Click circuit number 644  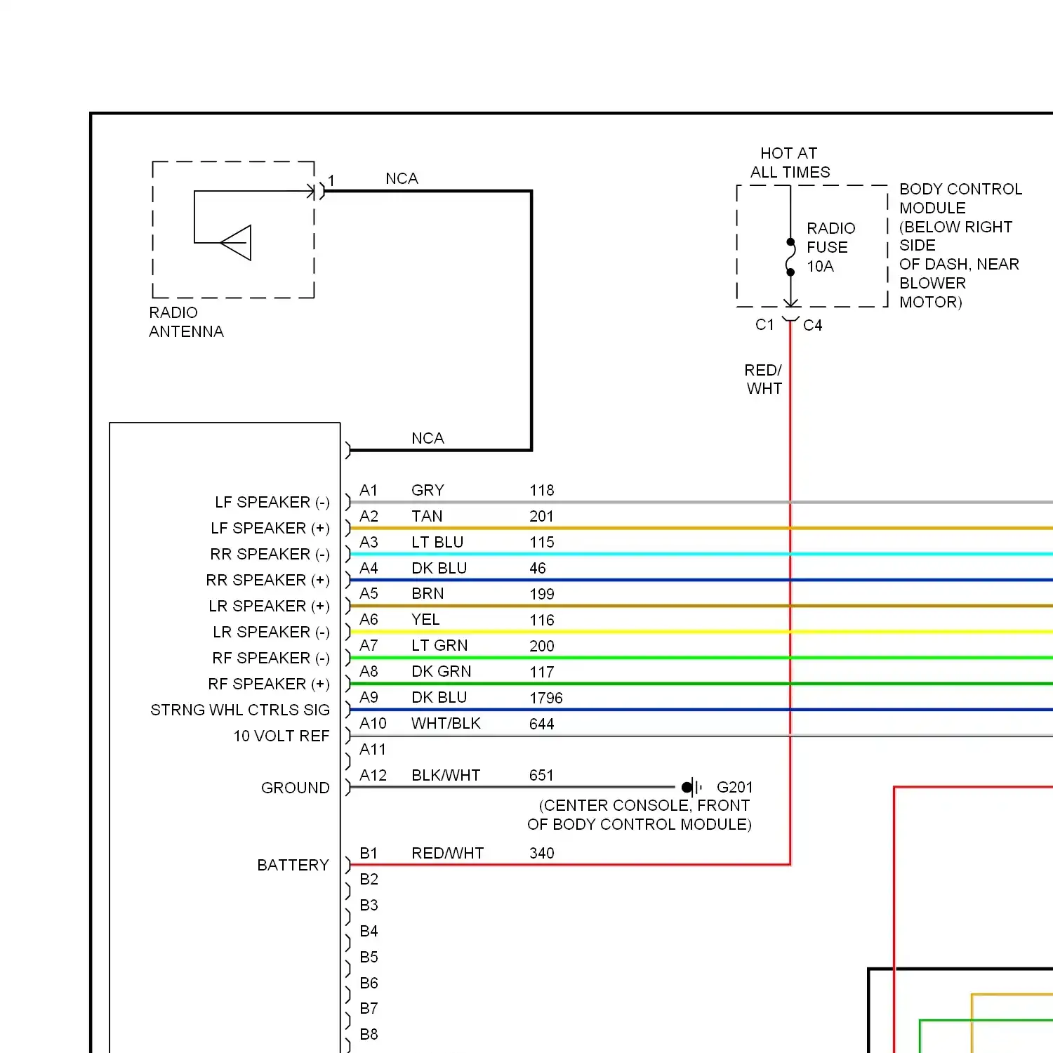[x=542, y=724]
